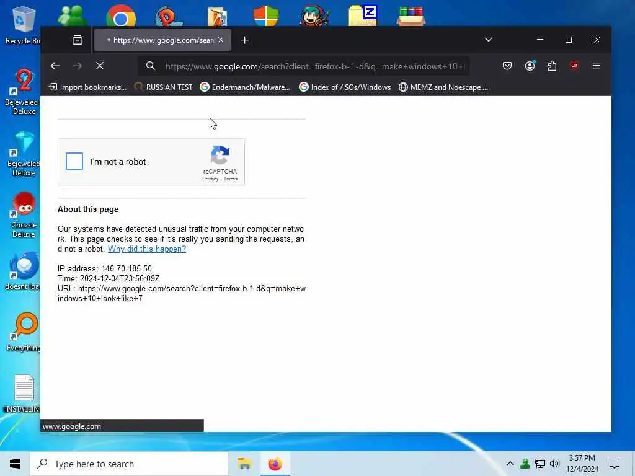Click the forward navigation arrow
Viewport: 635px width, 476px height.
pos(78,66)
